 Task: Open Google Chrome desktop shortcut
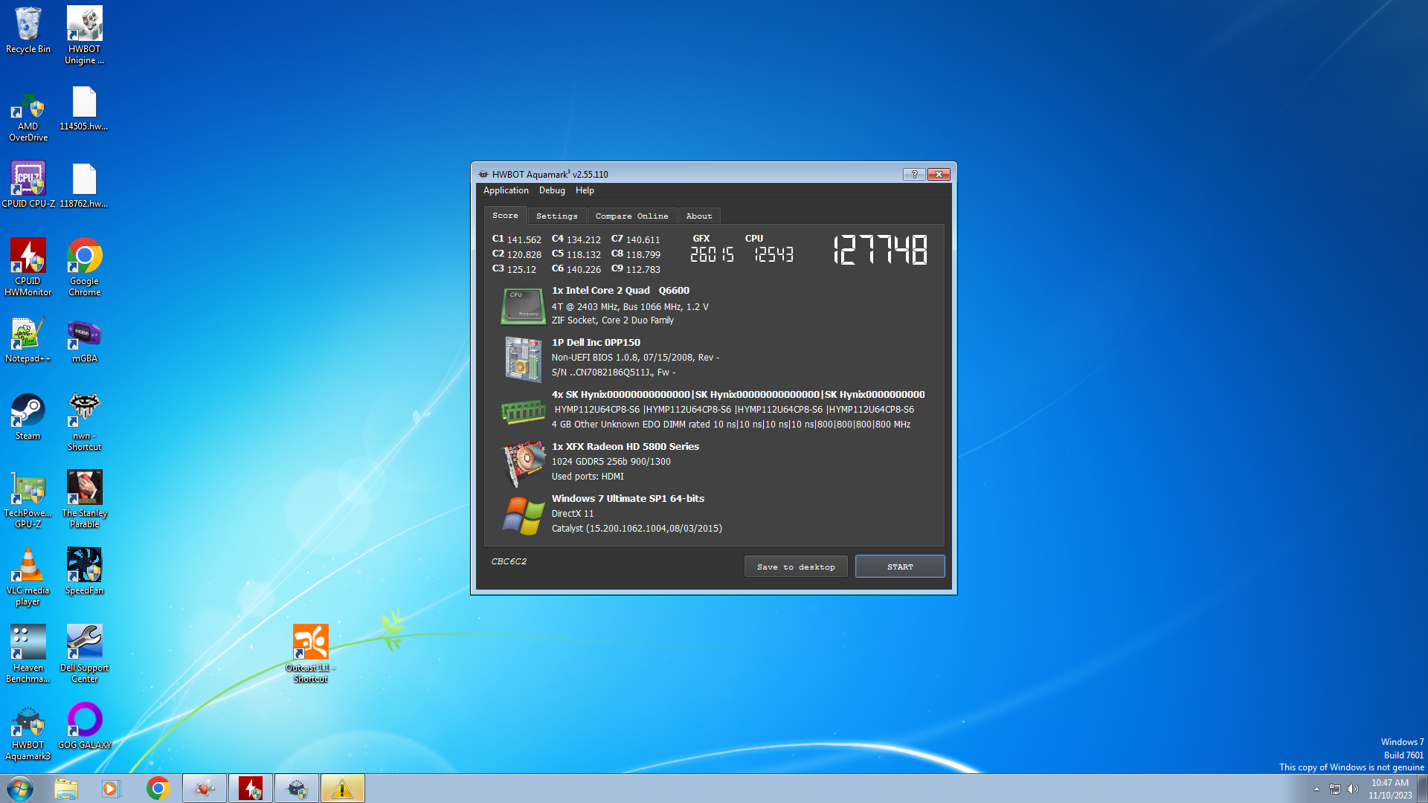[84, 267]
